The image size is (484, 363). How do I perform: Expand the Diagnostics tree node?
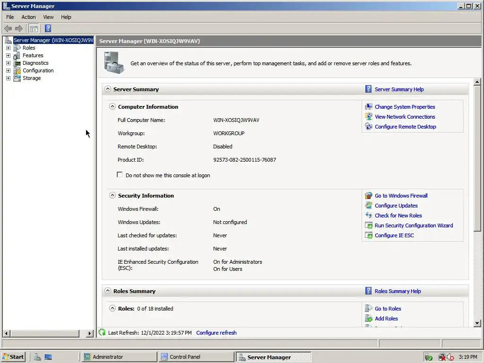click(9, 63)
